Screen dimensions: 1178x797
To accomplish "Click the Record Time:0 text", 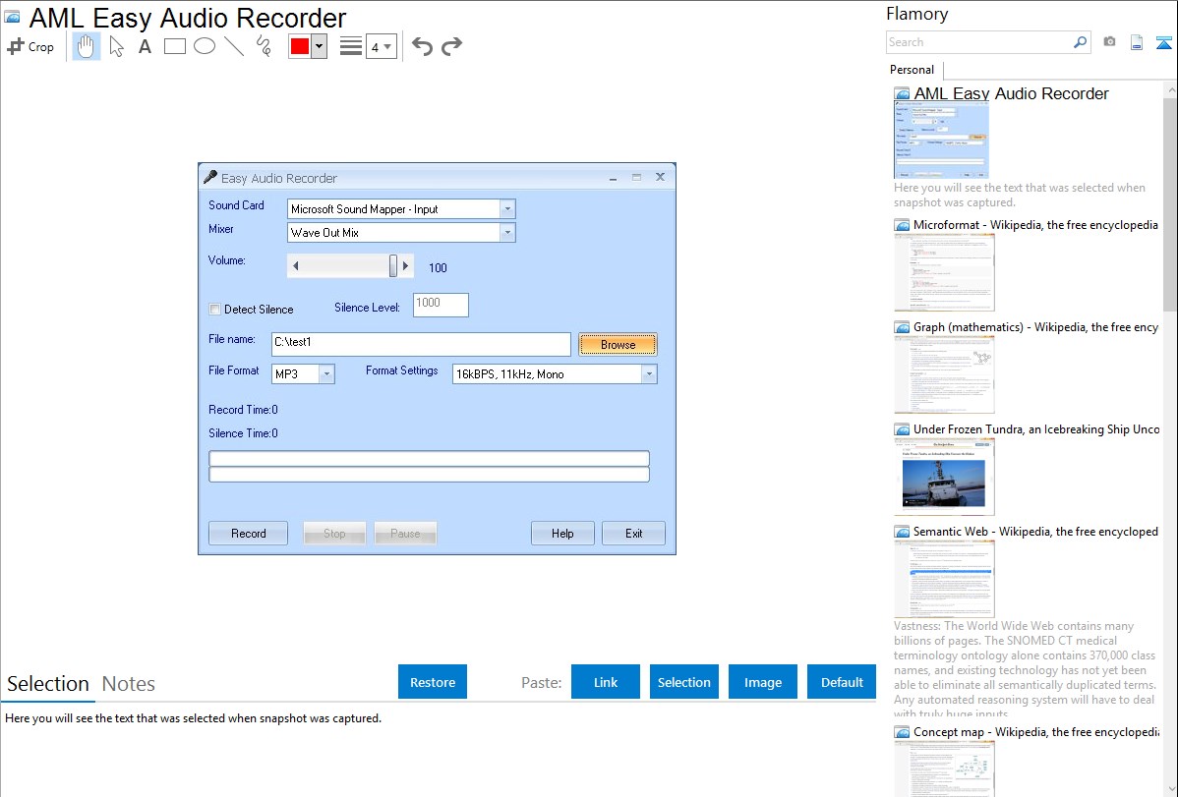I will click(x=244, y=410).
